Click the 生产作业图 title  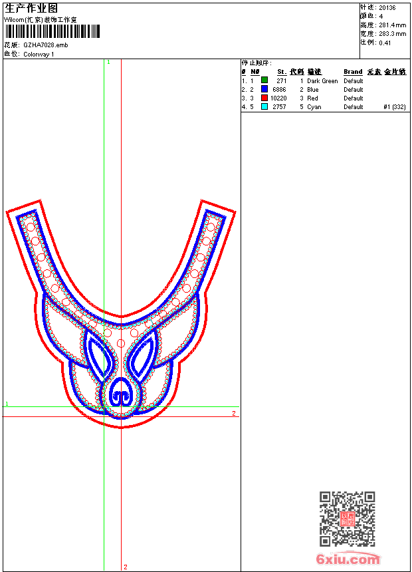[x=31, y=8]
